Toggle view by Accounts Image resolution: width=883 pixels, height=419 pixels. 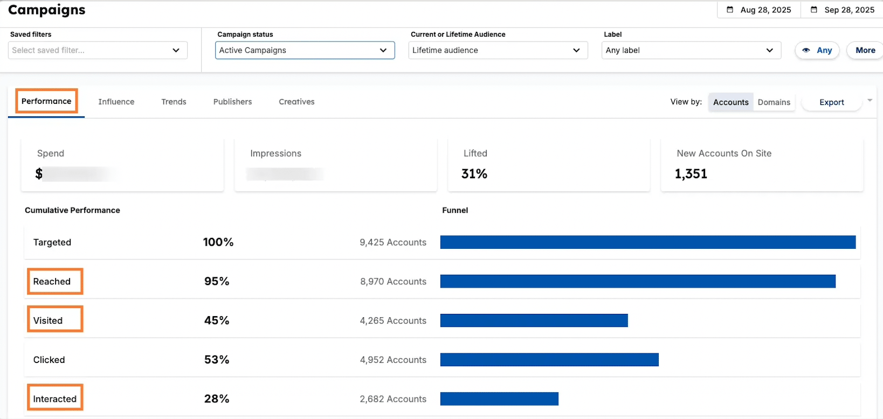[730, 102]
